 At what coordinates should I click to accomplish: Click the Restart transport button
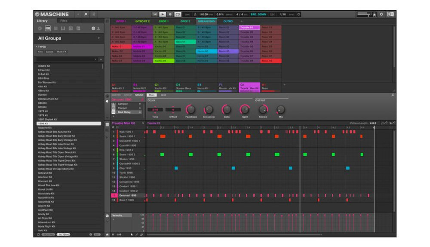coord(155,14)
